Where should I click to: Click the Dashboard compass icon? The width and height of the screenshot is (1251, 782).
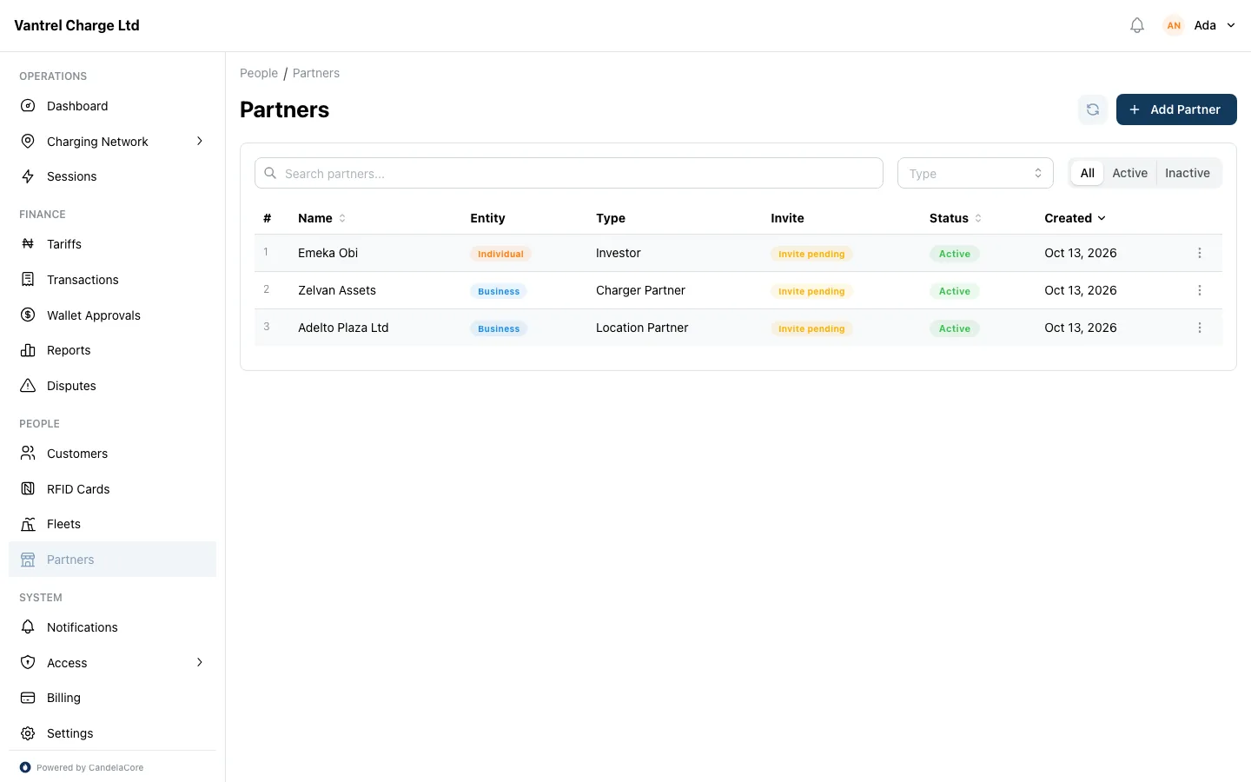click(x=28, y=106)
